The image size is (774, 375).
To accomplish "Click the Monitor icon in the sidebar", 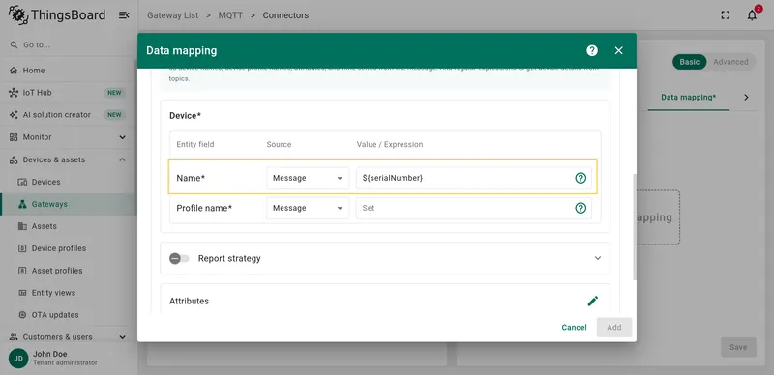I will (14, 137).
